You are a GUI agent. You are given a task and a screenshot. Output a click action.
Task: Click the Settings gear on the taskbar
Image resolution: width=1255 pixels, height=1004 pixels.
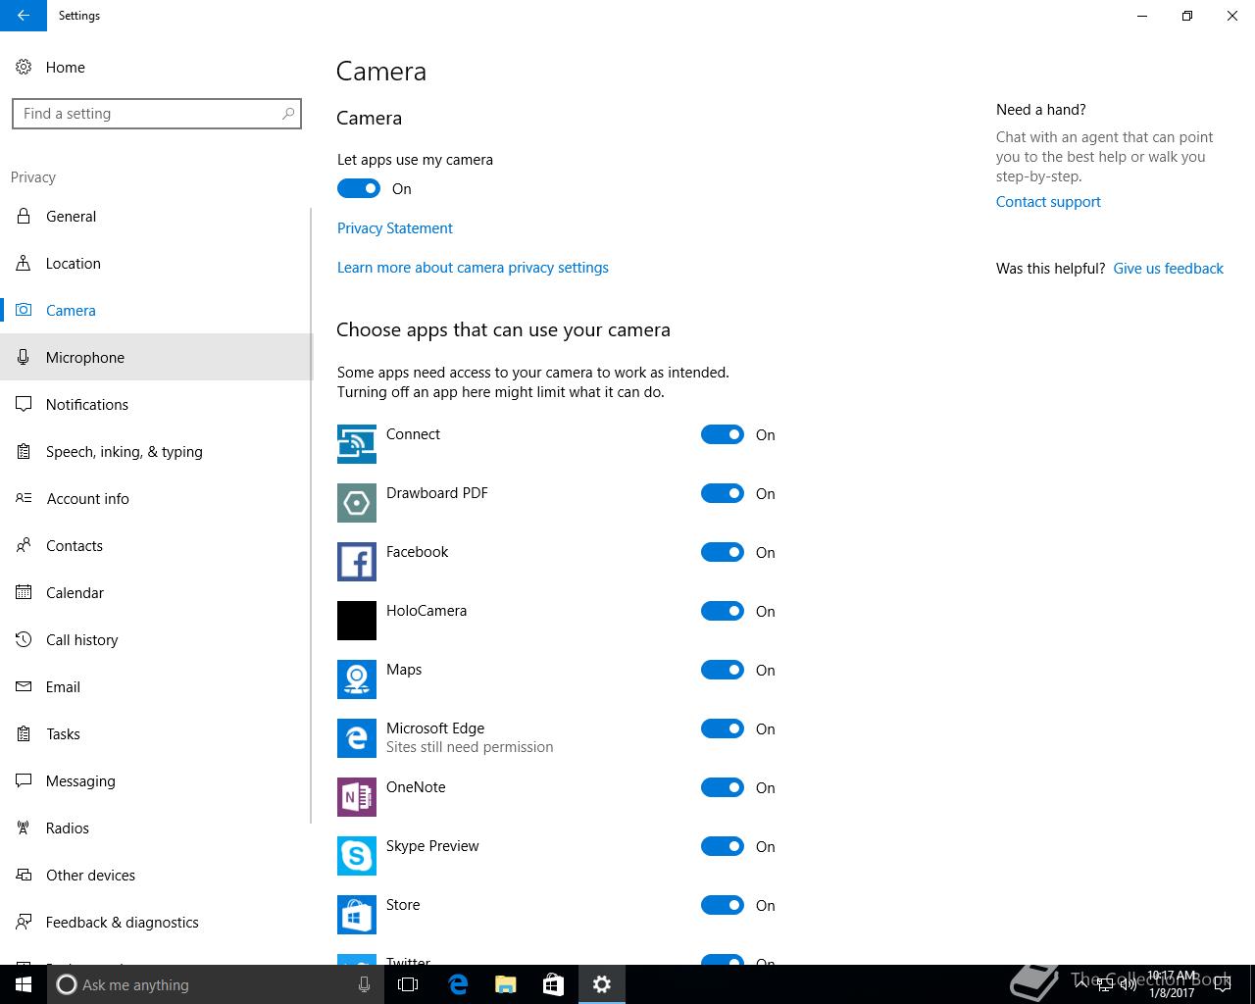click(x=602, y=984)
